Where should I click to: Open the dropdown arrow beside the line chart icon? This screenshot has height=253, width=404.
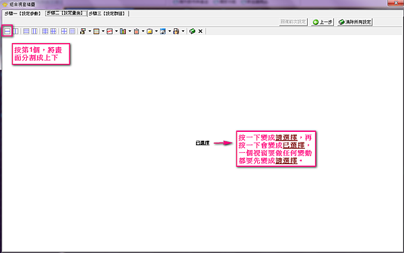pos(116,32)
